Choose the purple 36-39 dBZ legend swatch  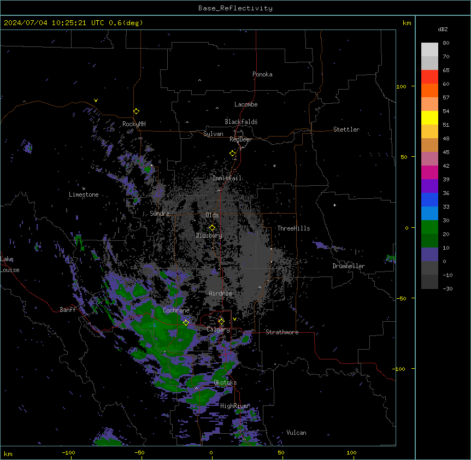point(429,186)
